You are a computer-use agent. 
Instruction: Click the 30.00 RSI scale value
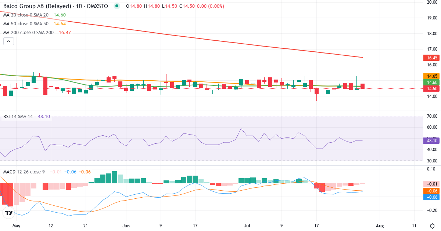[x=432, y=161]
